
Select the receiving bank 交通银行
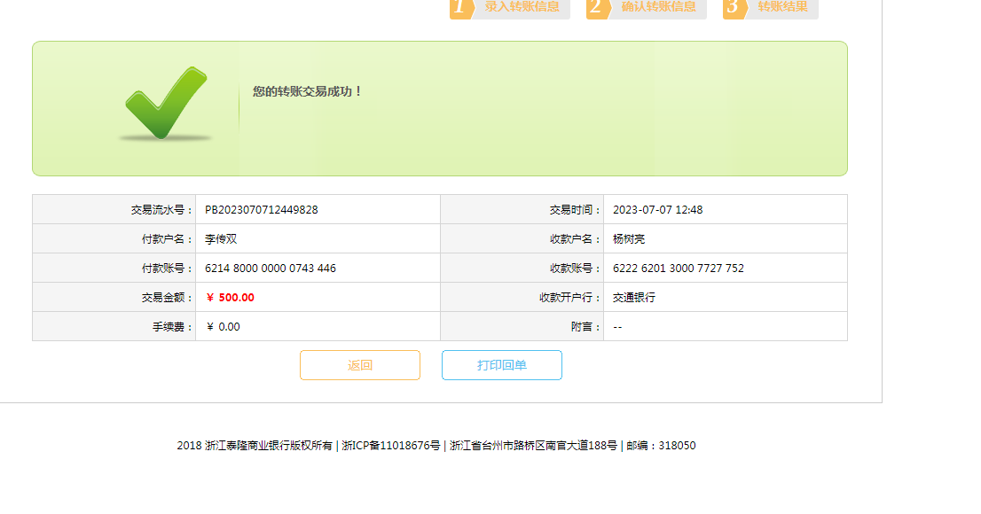[x=634, y=298]
